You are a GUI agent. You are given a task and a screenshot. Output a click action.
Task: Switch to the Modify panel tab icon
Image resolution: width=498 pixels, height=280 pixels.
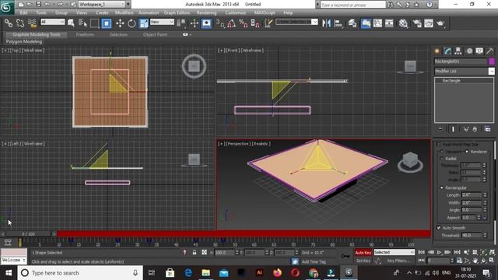coord(447,51)
